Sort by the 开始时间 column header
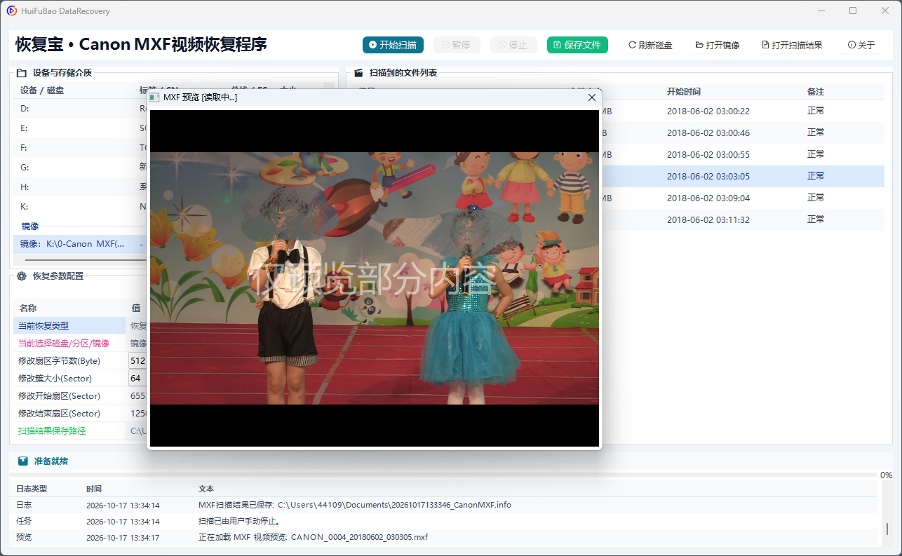This screenshot has width=902, height=556. click(x=684, y=92)
